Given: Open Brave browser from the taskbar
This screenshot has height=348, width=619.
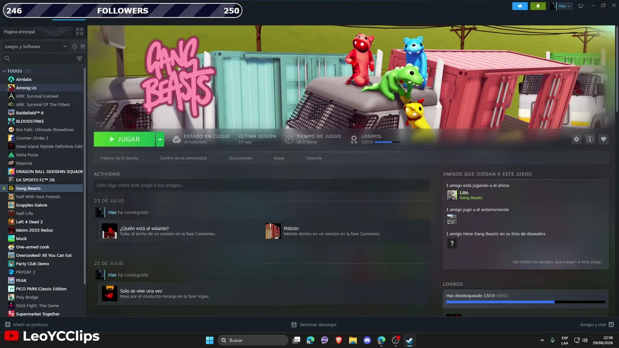Looking at the screenshot, I should tap(339, 340).
